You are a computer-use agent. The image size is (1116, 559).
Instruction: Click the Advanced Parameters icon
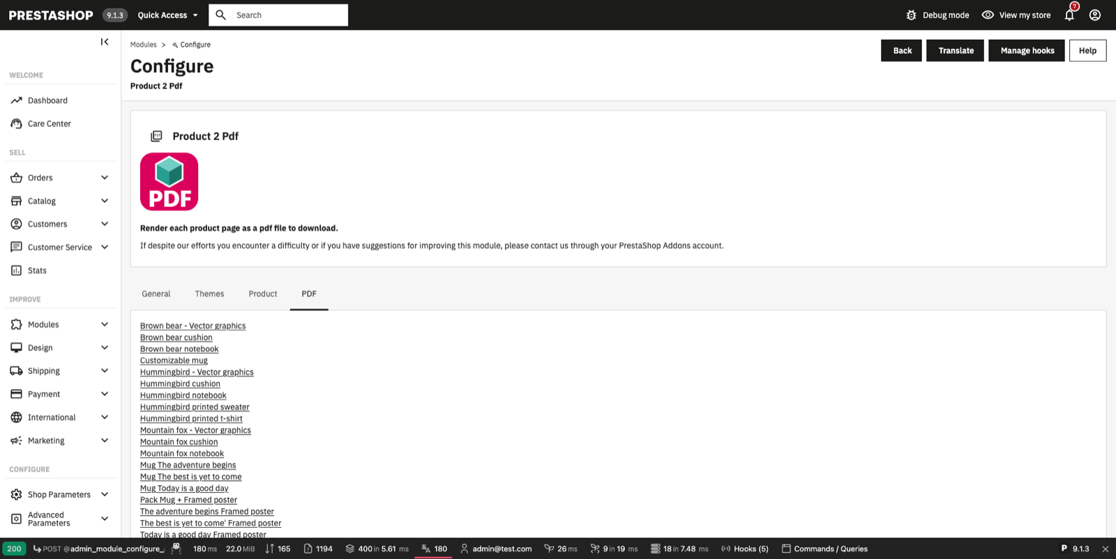tap(16, 519)
